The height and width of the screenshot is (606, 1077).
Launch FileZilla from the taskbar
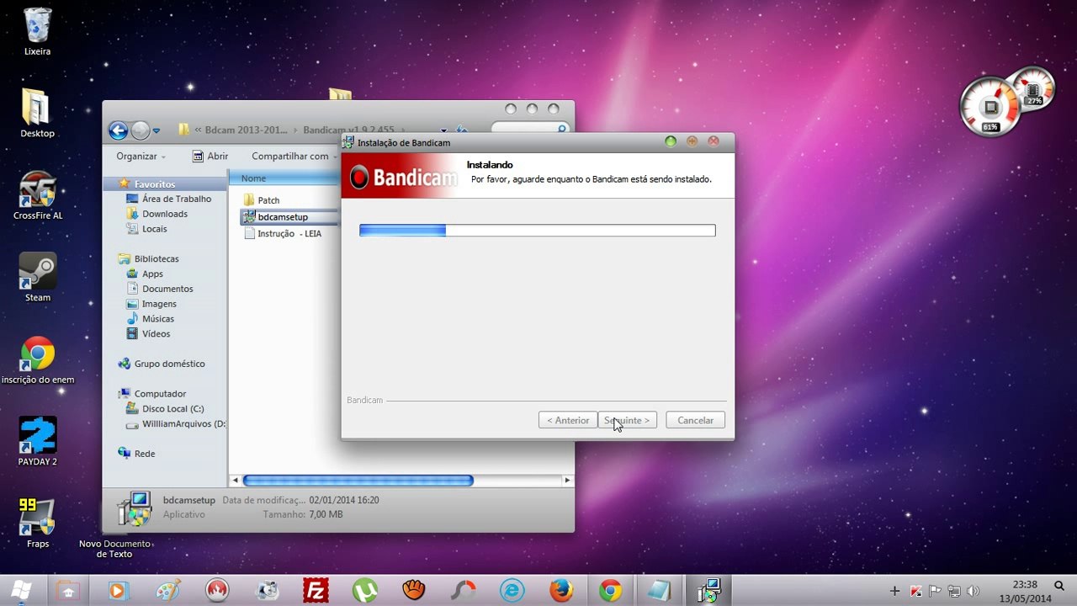(x=316, y=591)
